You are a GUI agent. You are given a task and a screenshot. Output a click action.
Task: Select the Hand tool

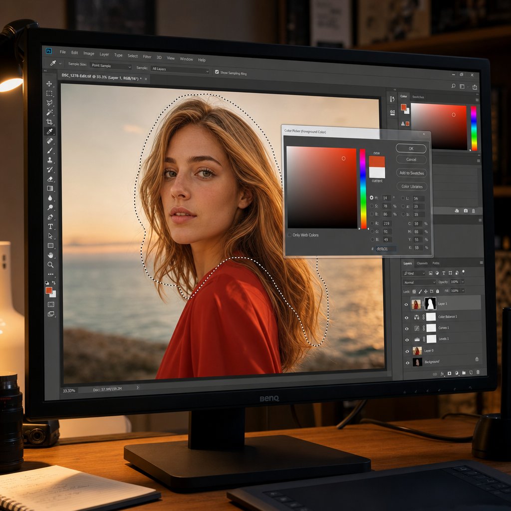(50, 255)
